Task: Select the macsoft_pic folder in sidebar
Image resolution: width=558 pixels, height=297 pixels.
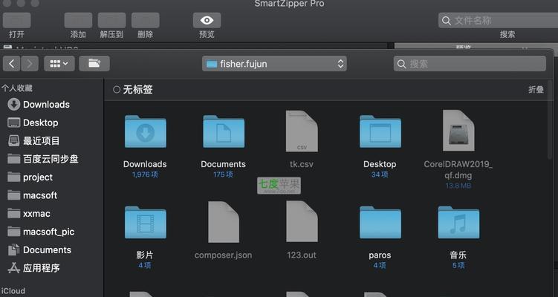Action: point(41,232)
